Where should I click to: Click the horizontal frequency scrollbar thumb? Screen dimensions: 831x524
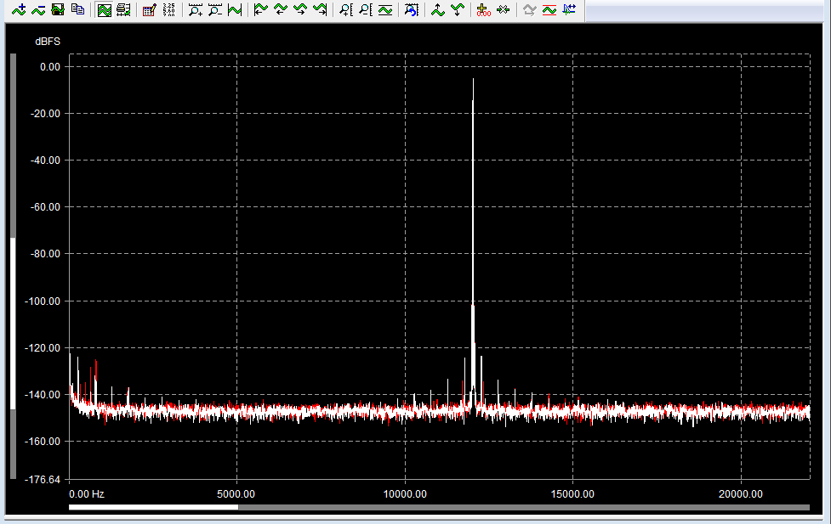pos(154,507)
